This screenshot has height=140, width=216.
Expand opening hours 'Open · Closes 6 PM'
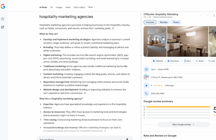(x=159, y=69)
